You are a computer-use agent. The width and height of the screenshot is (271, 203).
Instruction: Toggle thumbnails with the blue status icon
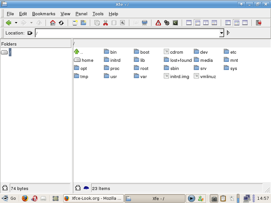pos(86,188)
